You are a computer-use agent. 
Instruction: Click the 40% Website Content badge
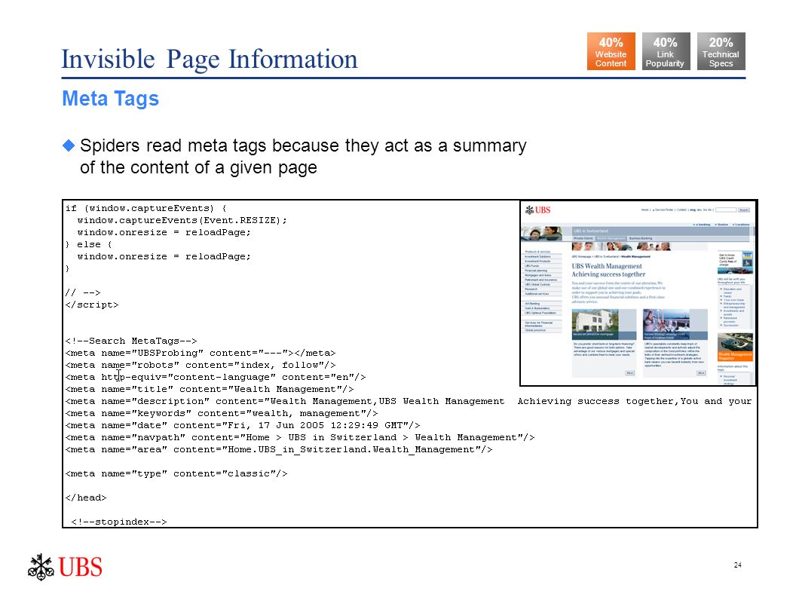(x=611, y=51)
